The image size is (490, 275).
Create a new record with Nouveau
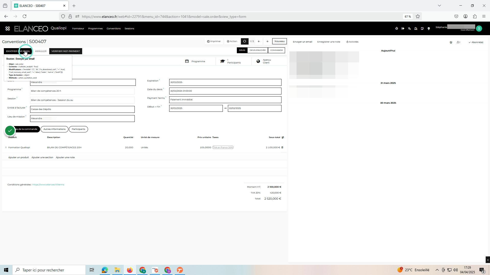coord(279,41)
